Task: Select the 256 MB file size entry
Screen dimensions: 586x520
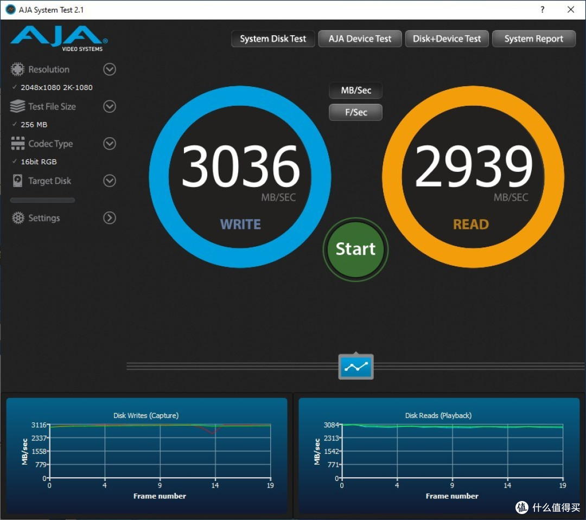Action: pyautogui.click(x=34, y=124)
